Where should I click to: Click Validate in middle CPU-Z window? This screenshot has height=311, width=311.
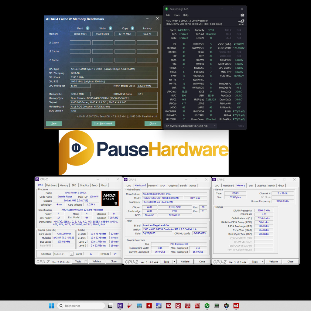pos(185,261)
